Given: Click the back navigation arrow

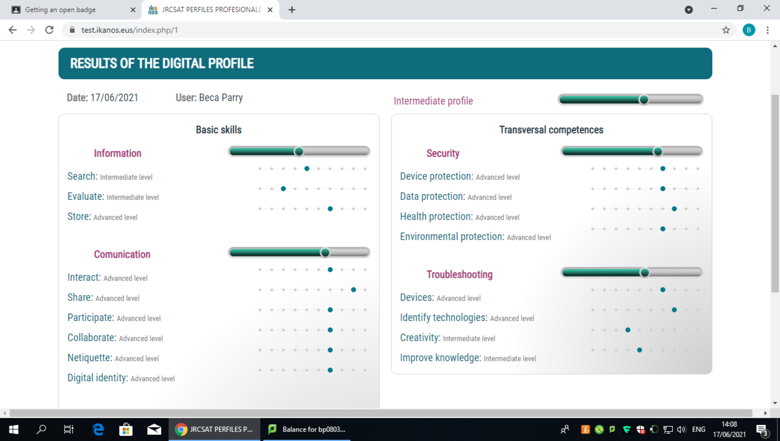Looking at the screenshot, I should pyautogui.click(x=13, y=30).
